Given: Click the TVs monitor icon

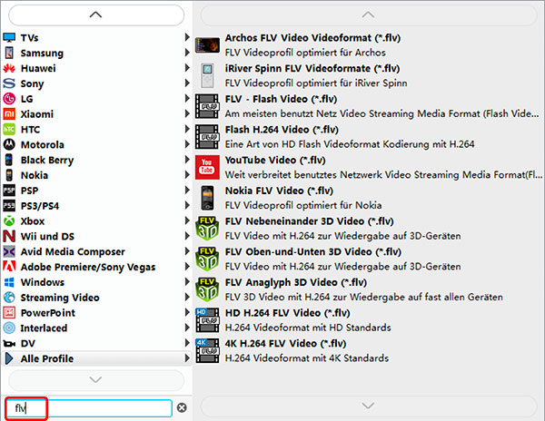Looking at the screenshot, I should (9, 37).
